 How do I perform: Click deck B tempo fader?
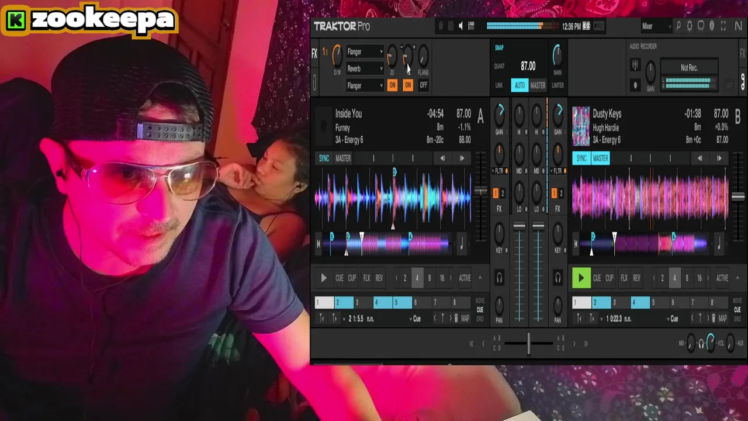tap(737, 197)
